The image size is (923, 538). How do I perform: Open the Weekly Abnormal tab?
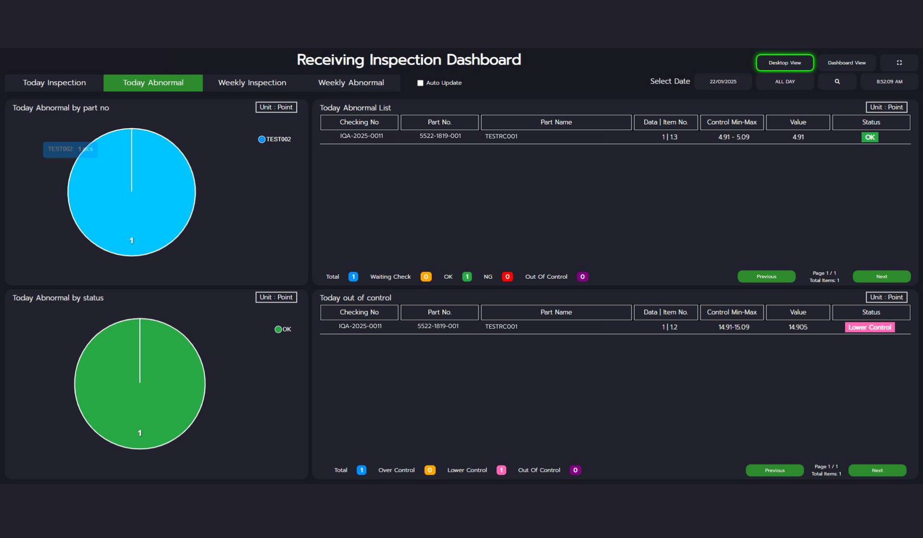coord(351,83)
